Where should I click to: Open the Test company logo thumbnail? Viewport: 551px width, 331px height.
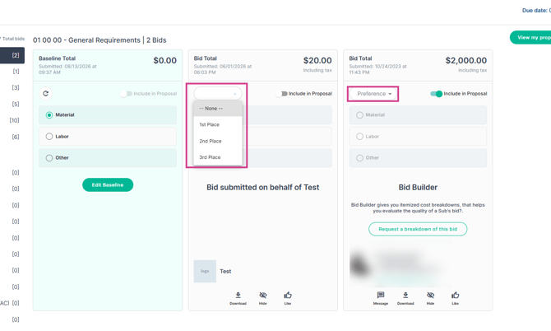205,271
